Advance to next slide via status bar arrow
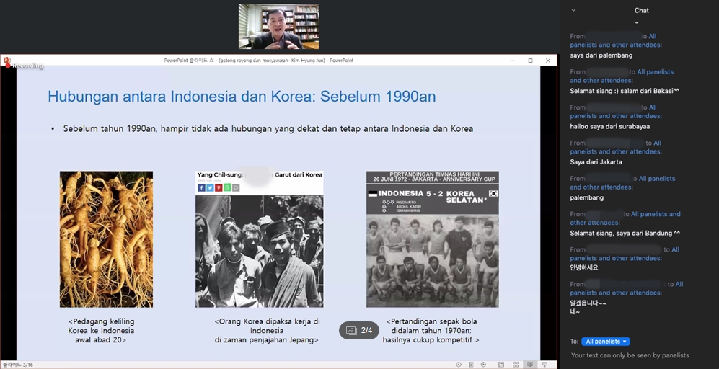719x369 pixels. point(482,365)
